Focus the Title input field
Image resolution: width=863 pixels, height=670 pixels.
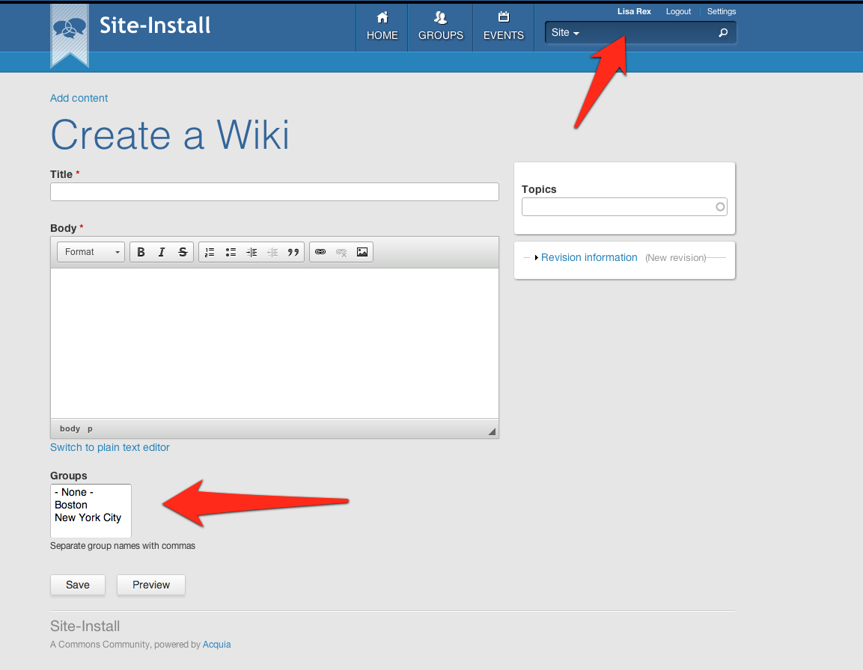point(275,192)
